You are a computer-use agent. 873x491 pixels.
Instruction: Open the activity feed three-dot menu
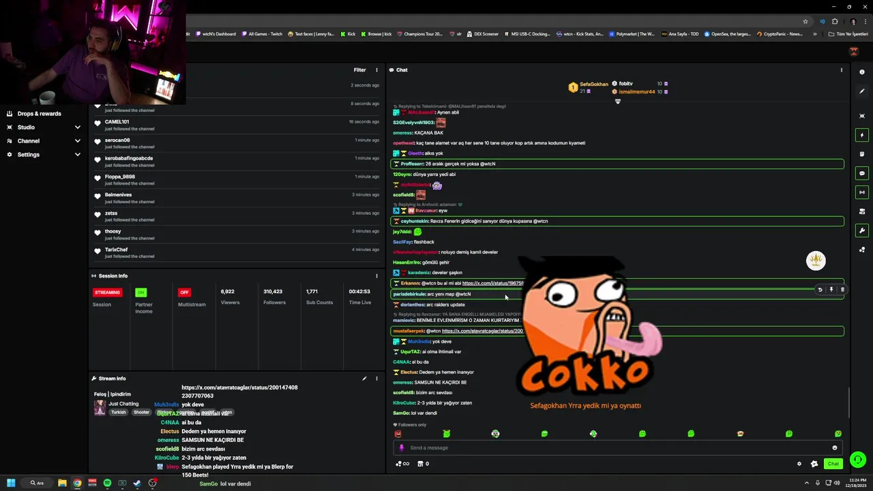pos(376,70)
